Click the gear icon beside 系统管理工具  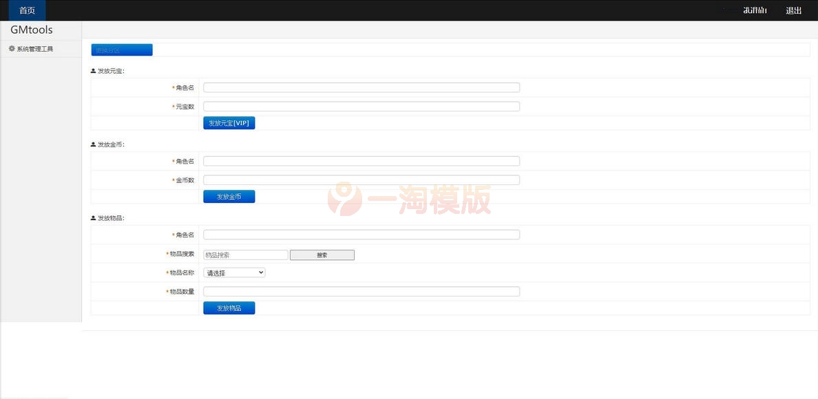click(11, 48)
